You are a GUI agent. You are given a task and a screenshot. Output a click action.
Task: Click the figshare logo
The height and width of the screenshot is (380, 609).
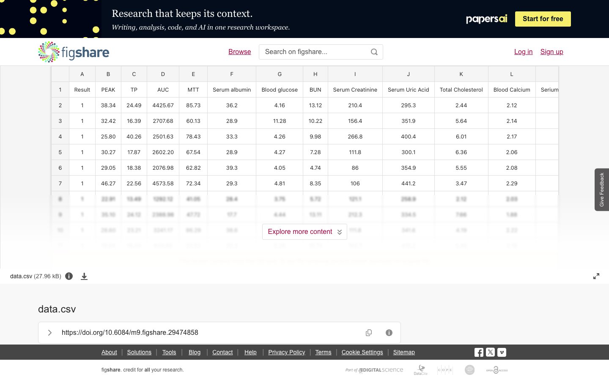click(x=74, y=52)
